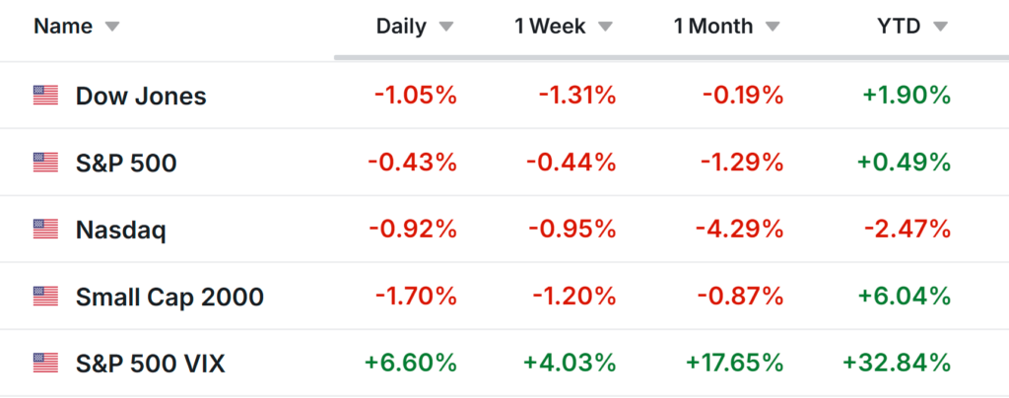Select the 1 Month column header label

713,27
